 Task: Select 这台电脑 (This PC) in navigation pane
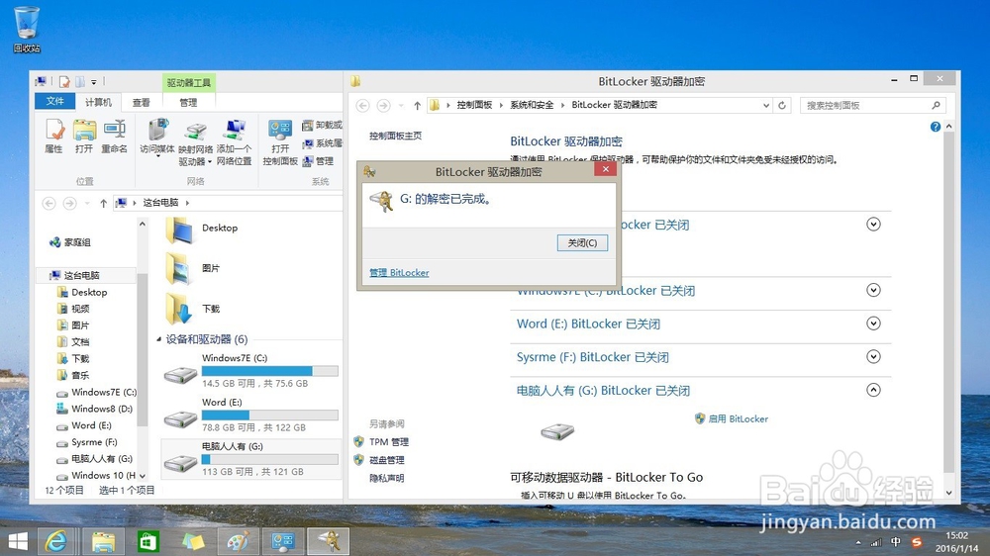pos(81,275)
